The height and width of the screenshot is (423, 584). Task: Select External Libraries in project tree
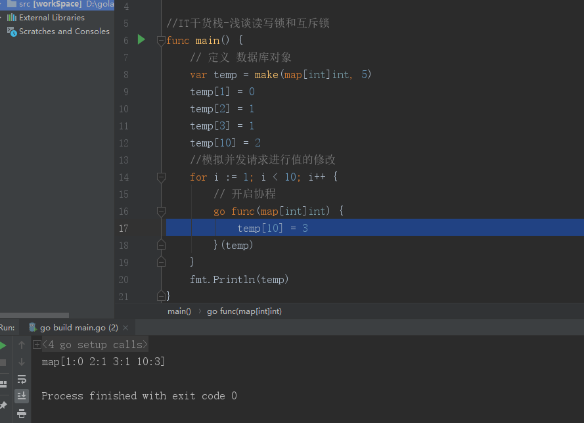[51, 18]
